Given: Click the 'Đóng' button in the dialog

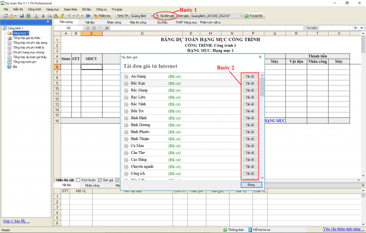Looking at the screenshot, I should pos(252,185).
